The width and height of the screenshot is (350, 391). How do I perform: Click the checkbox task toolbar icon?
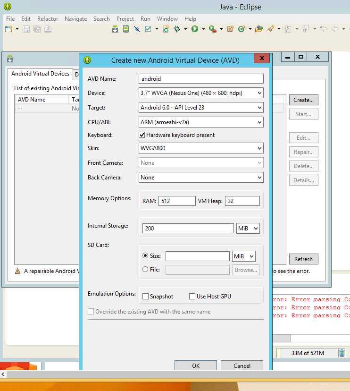point(148,29)
